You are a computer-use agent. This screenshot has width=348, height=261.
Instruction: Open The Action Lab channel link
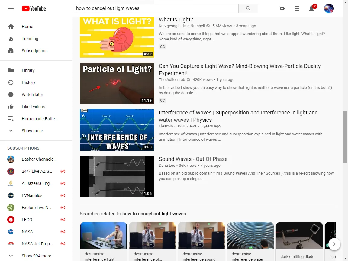point(172,80)
